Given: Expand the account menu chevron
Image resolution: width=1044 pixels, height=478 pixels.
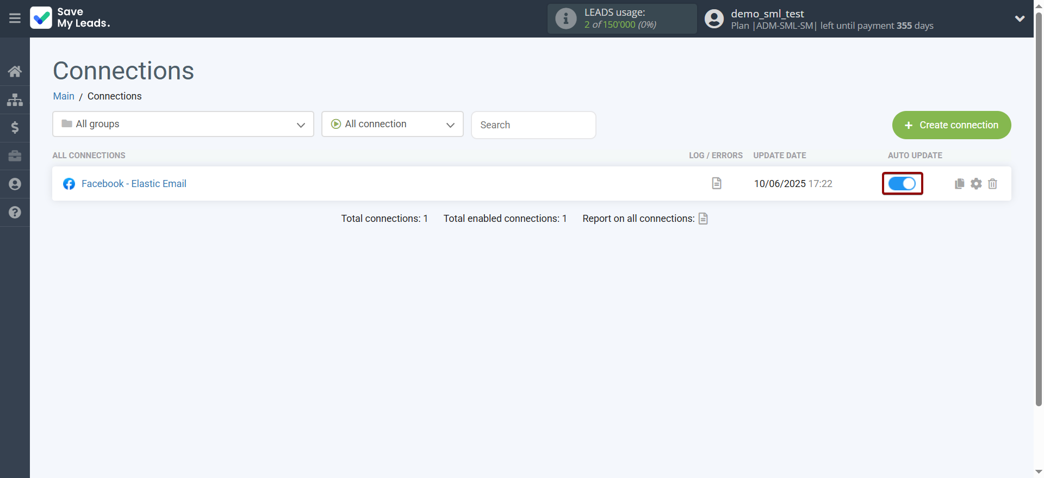Looking at the screenshot, I should (1020, 18).
